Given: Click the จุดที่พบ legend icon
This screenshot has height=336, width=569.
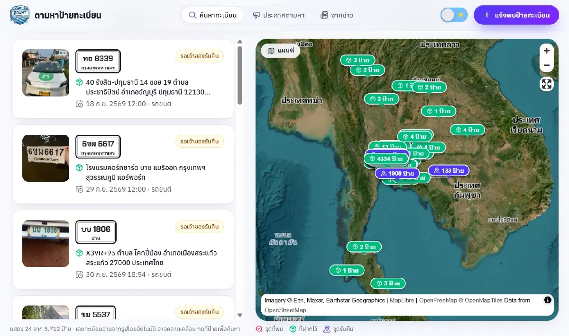Looking at the screenshot, I should tap(259, 329).
